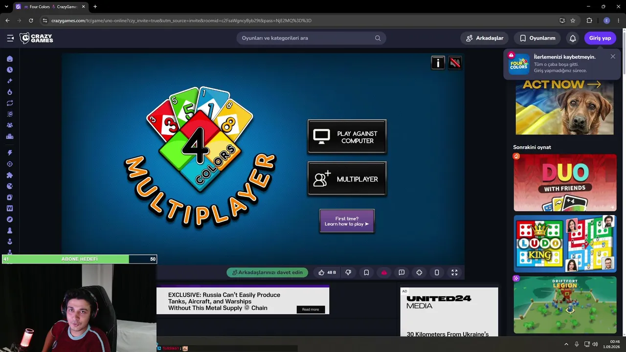626x352 pixels.
Task: Open the Ludo King game thumbnail
Action: coord(565,243)
